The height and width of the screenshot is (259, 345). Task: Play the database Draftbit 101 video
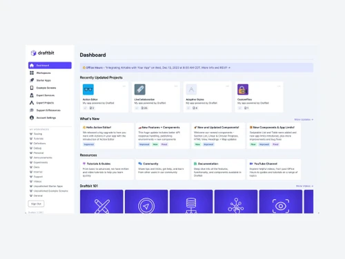point(191,202)
